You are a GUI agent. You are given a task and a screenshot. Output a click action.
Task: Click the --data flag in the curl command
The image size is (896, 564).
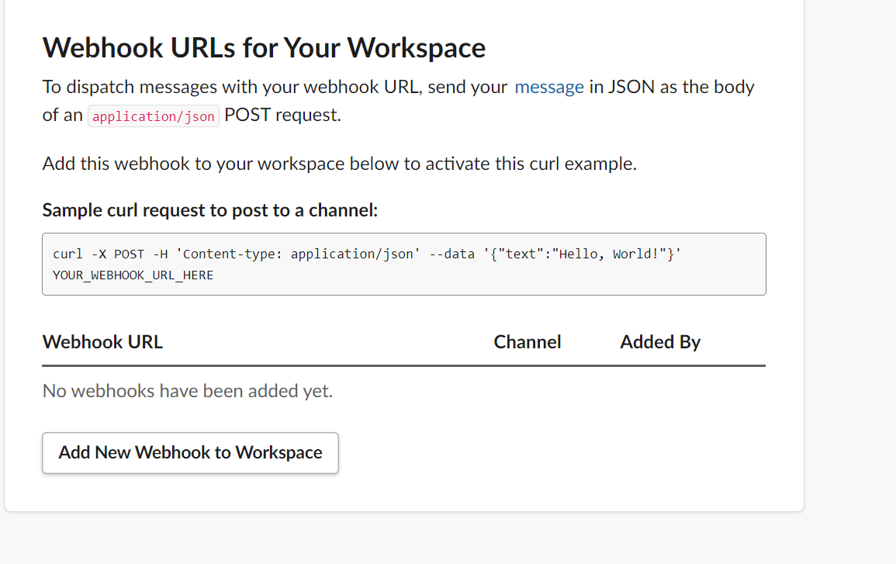[448, 254]
